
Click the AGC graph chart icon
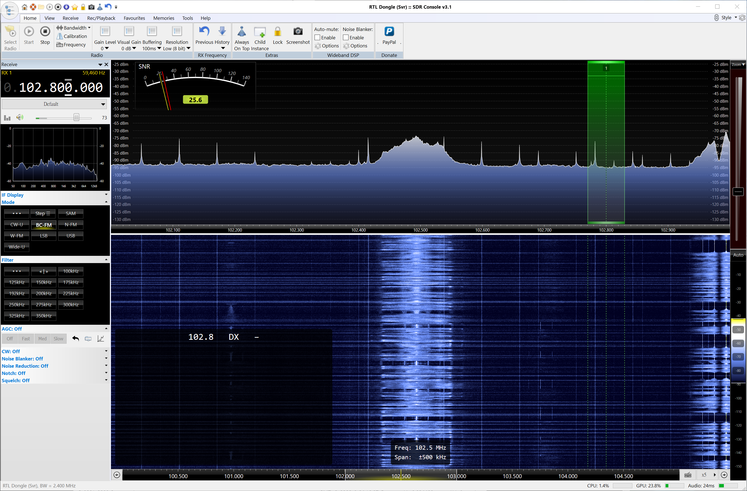101,338
